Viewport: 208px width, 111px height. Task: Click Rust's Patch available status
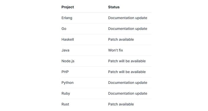121,104
